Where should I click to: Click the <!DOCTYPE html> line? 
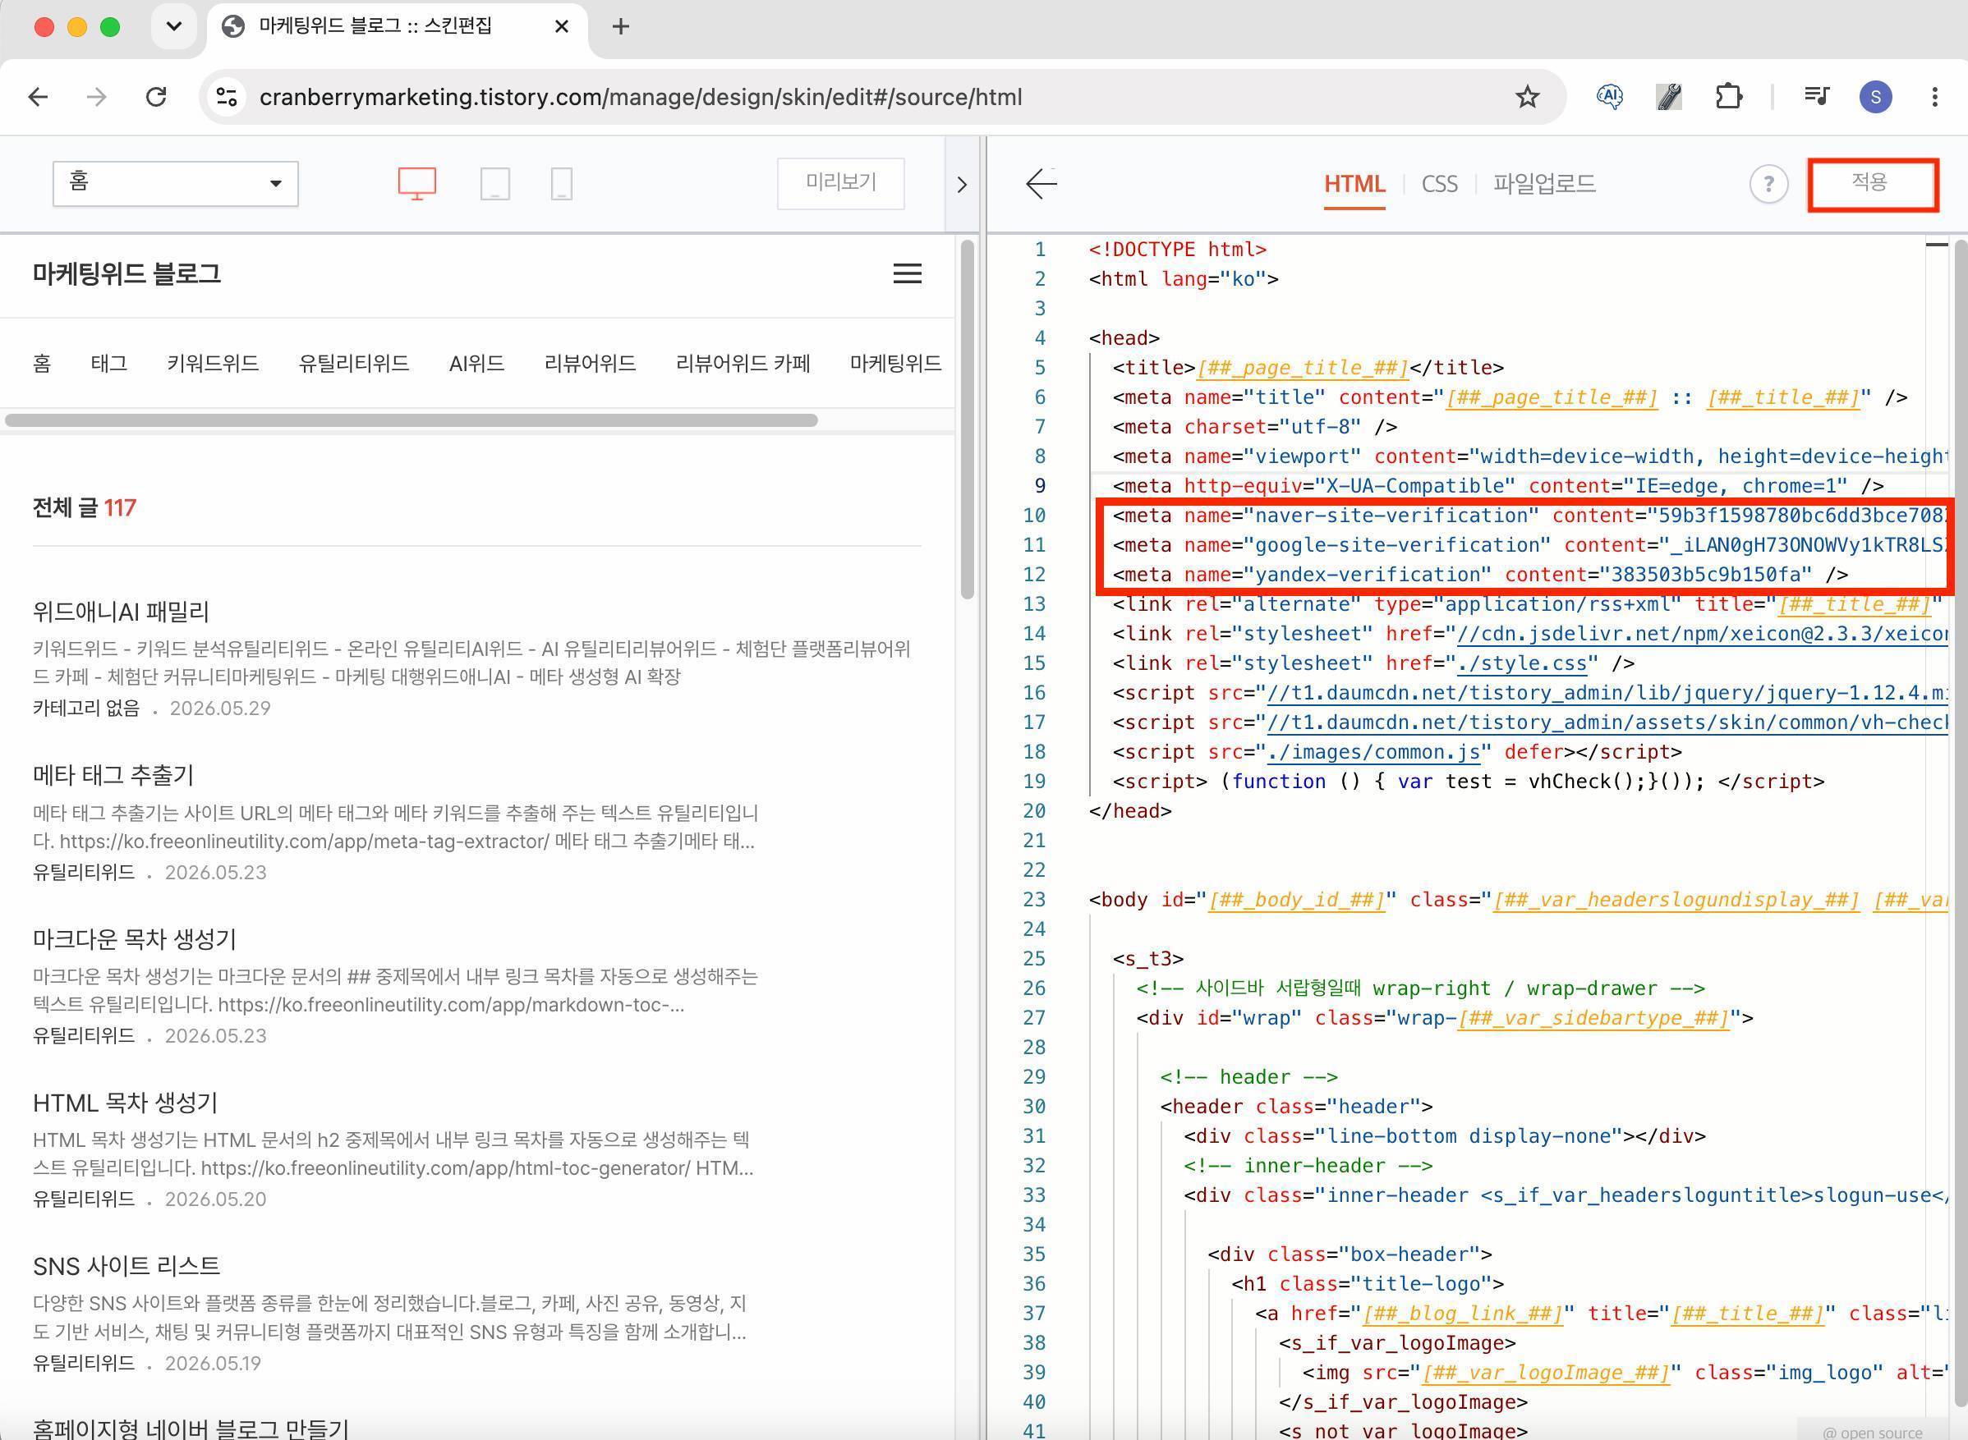click(1177, 250)
